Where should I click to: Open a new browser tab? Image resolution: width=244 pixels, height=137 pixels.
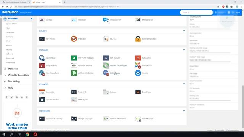64,2
